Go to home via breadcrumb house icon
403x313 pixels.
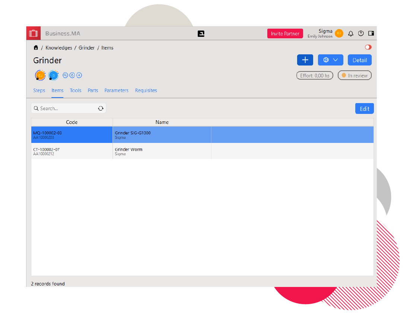(x=36, y=48)
